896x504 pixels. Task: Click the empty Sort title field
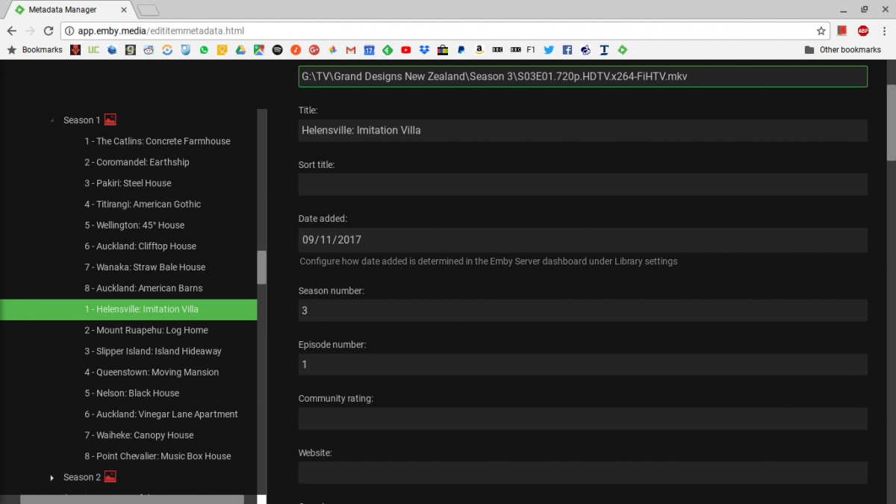click(x=583, y=184)
